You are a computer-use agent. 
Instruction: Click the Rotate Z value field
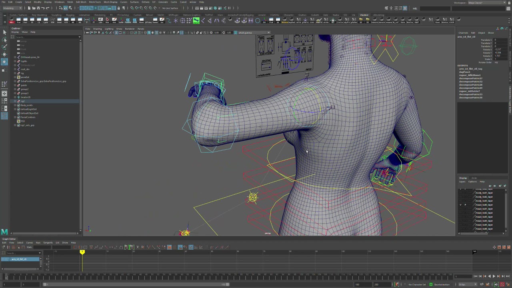pyautogui.click(x=500, y=56)
